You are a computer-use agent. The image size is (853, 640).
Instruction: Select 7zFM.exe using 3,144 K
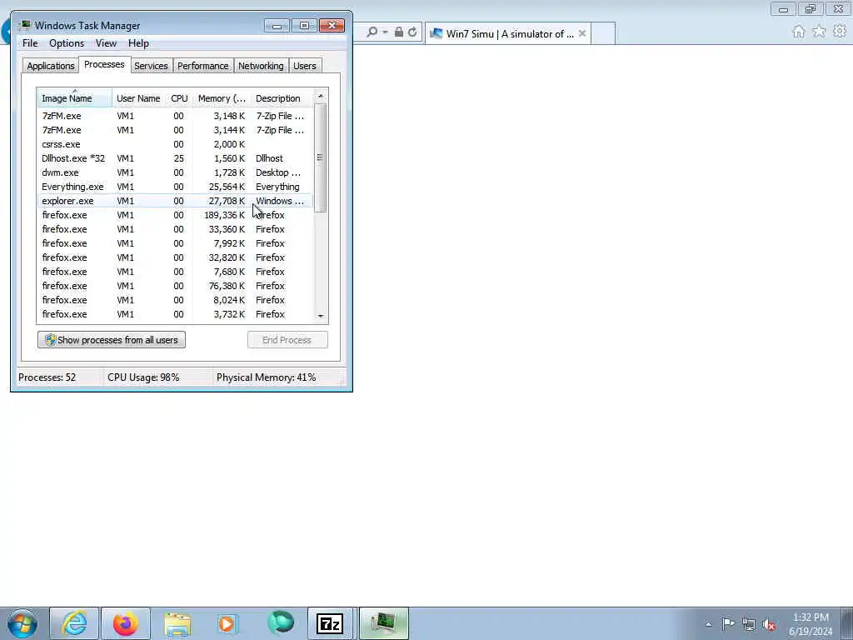click(x=175, y=130)
